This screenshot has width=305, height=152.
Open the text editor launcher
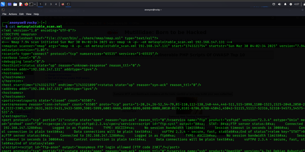point(21,4)
